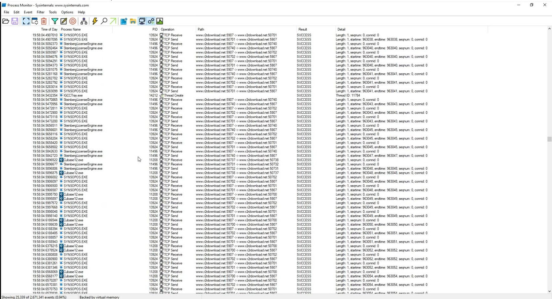Open the Tools menu
Image resolution: width=552 pixels, height=299 pixels.
point(53,12)
